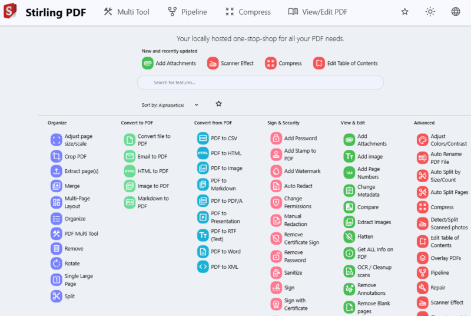
Task: Click the PDF to Image icon
Action: coord(203,168)
